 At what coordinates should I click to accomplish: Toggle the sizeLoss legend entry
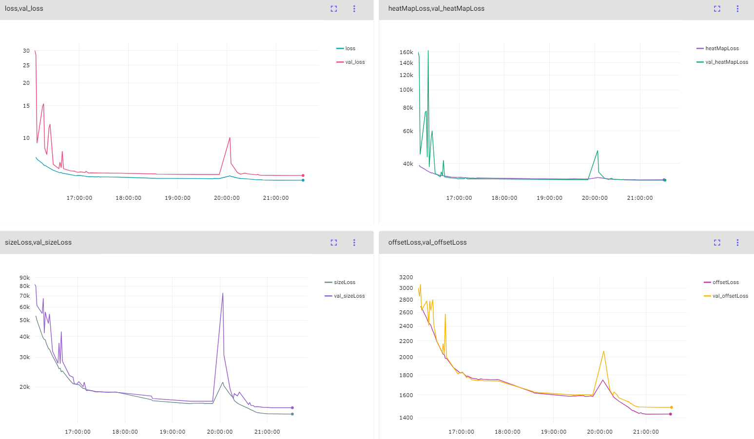pos(340,283)
